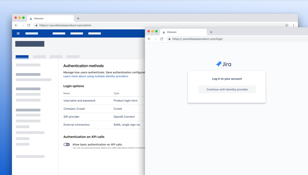The image size is (308, 175).
Task: Click the login address bar URL
Action: (x=197, y=39)
